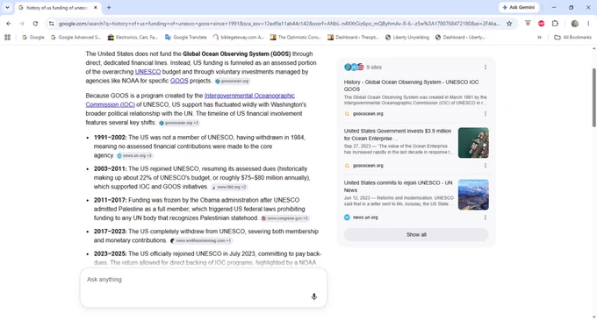The width and height of the screenshot is (597, 321).
Task: Click the Ask anything input box
Action: [x=204, y=288]
